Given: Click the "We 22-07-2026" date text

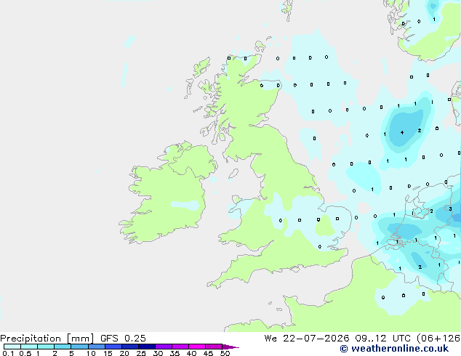Looking at the screenshot, I should point(307,339).
